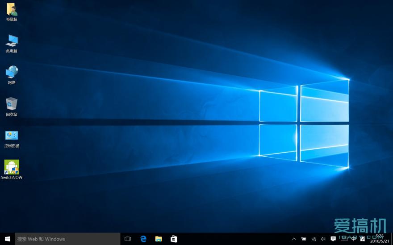Viewport: 393px width, 245px height.
Task: Click the battery status tray icon
Action: [x=304, y=239]
